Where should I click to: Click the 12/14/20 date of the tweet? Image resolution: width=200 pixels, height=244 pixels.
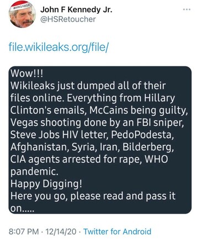[x=61, y=231]
